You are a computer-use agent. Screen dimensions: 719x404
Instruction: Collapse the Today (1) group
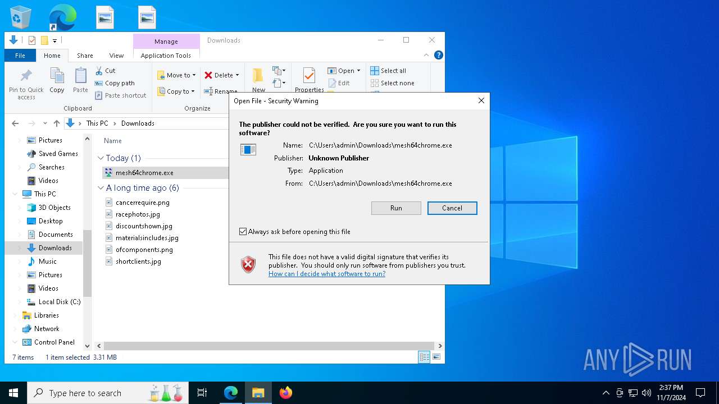pos(101,158)
